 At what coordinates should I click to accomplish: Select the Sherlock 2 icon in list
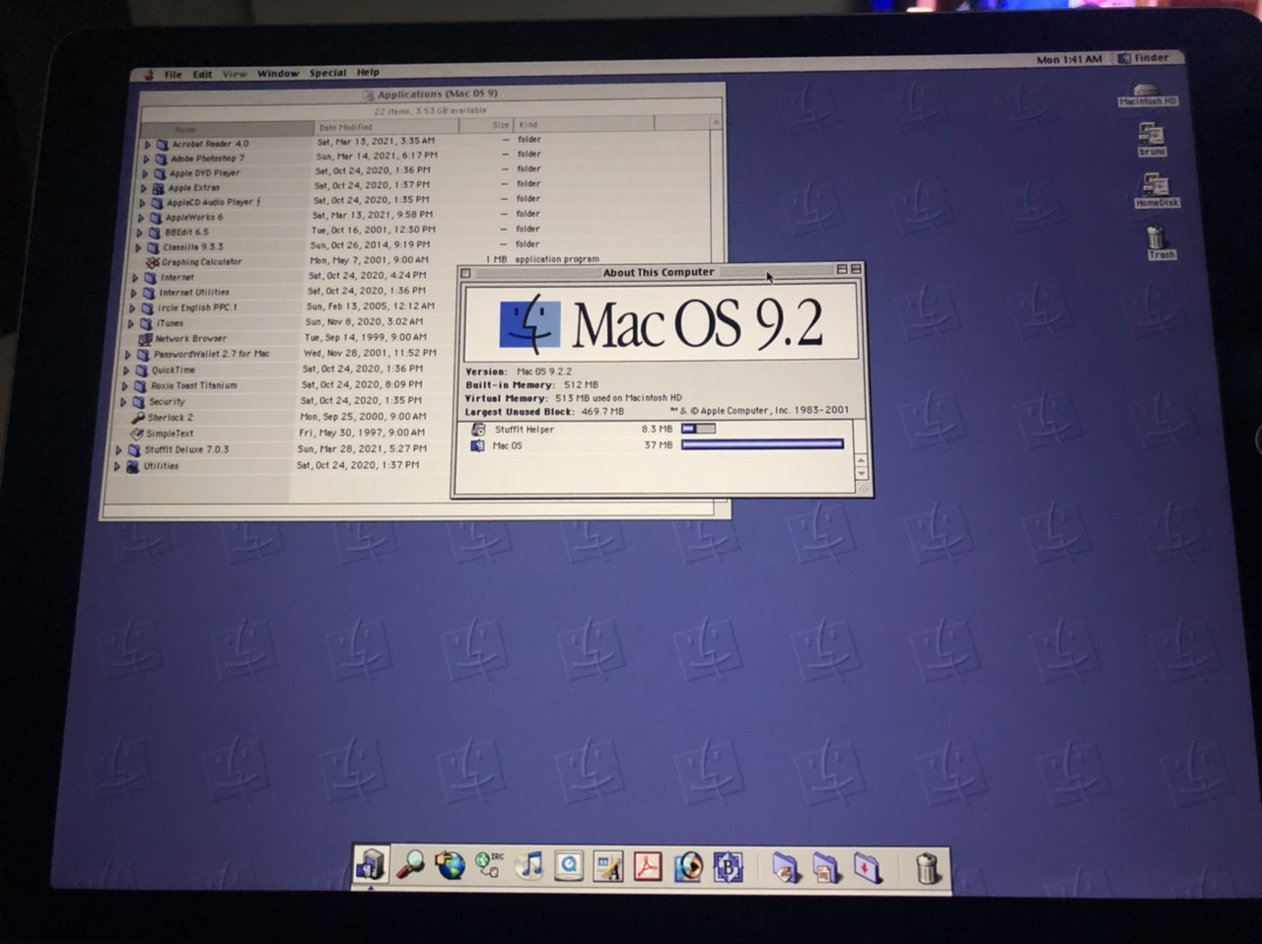[139, 417]
